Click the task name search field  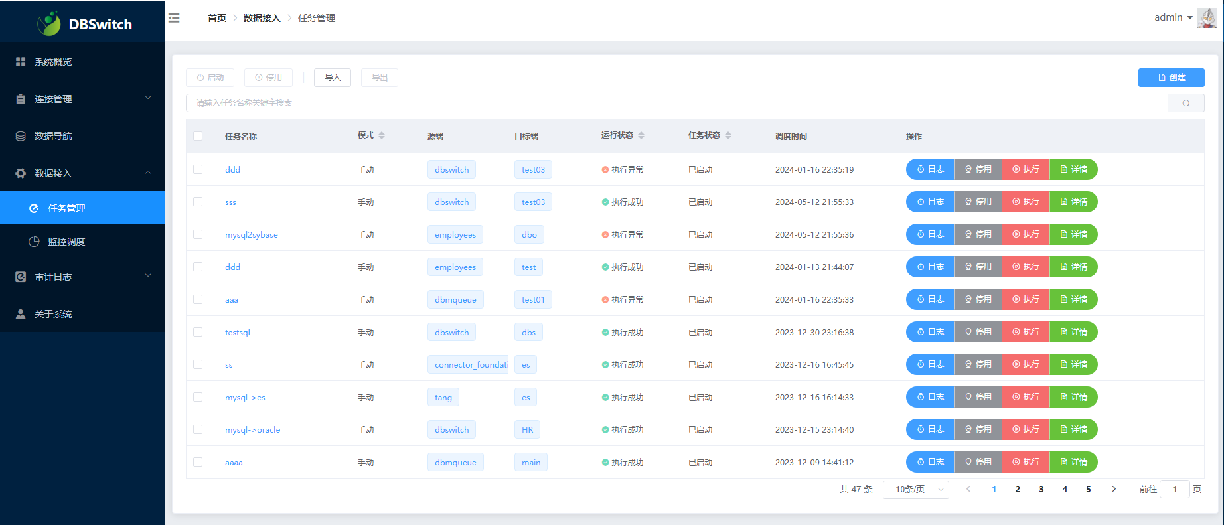click(676, 103)
